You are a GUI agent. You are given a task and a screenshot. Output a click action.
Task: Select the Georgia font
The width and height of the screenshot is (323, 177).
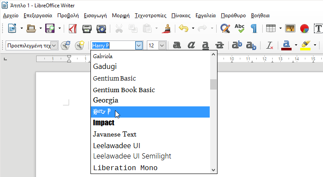[150, 100]
